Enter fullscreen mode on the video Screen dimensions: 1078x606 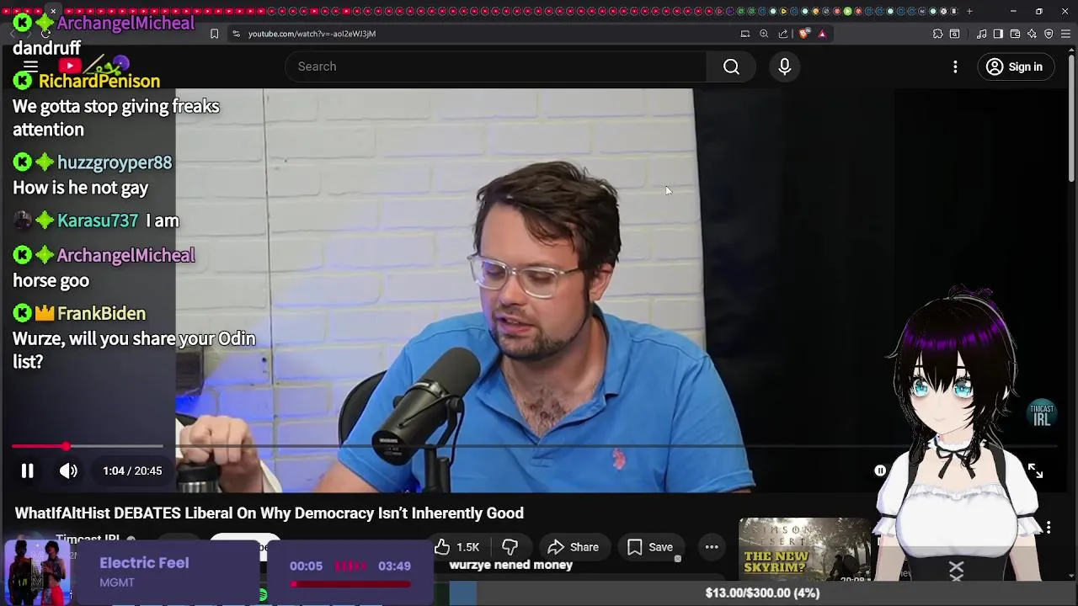point(1035,471)
